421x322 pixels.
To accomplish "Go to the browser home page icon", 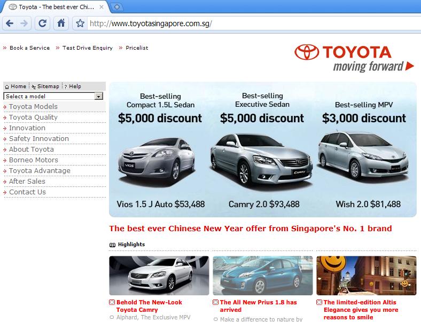I will 61,23.
